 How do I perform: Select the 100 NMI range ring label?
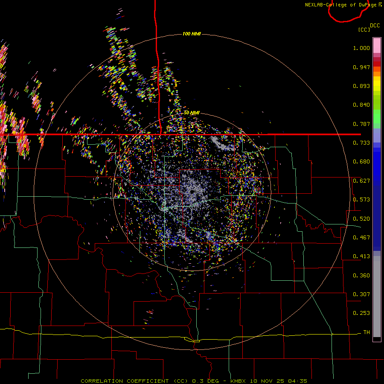click(x=192, y=34)
